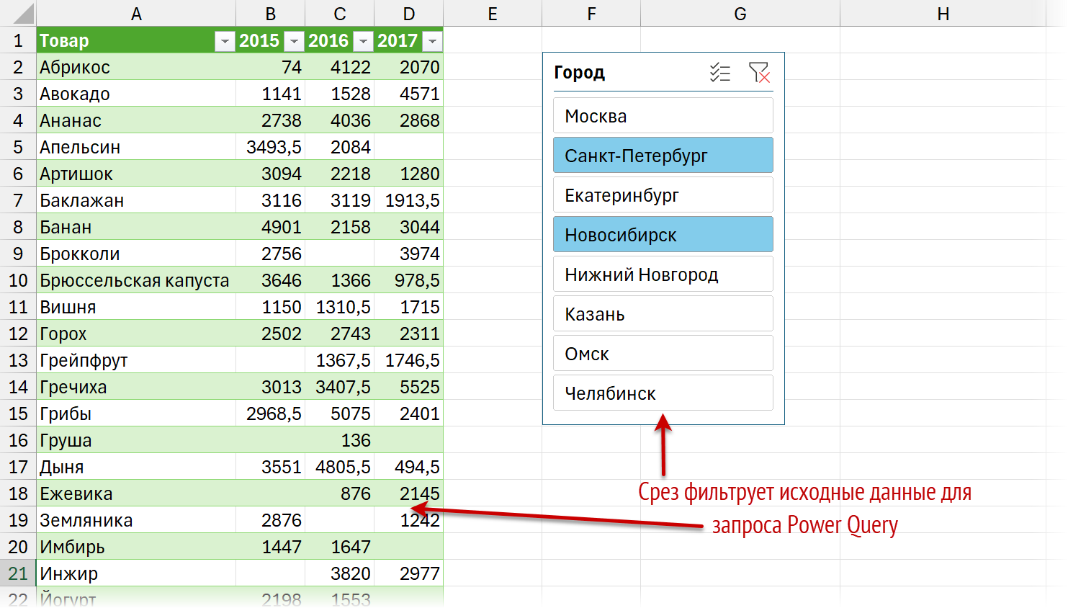Deselect Санкт-Петербург in the slicer

point(663,155)
